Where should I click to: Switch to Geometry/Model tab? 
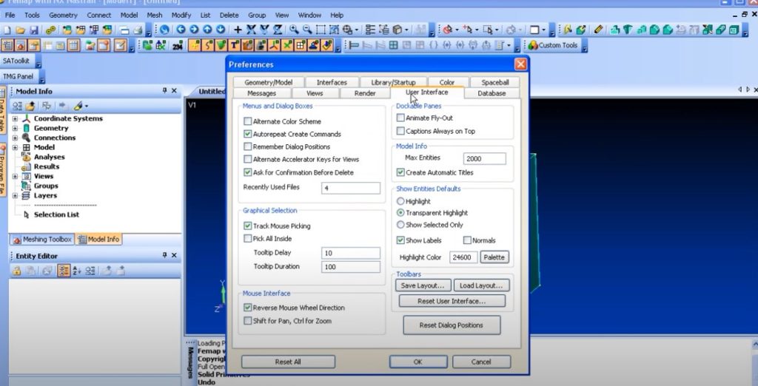pos(268,82)
